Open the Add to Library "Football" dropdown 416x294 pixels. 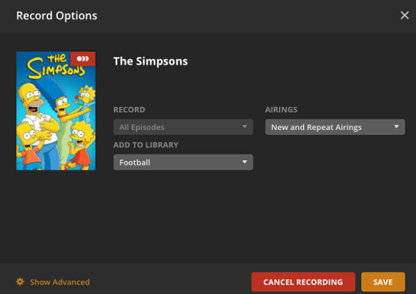tap(183, 163)
